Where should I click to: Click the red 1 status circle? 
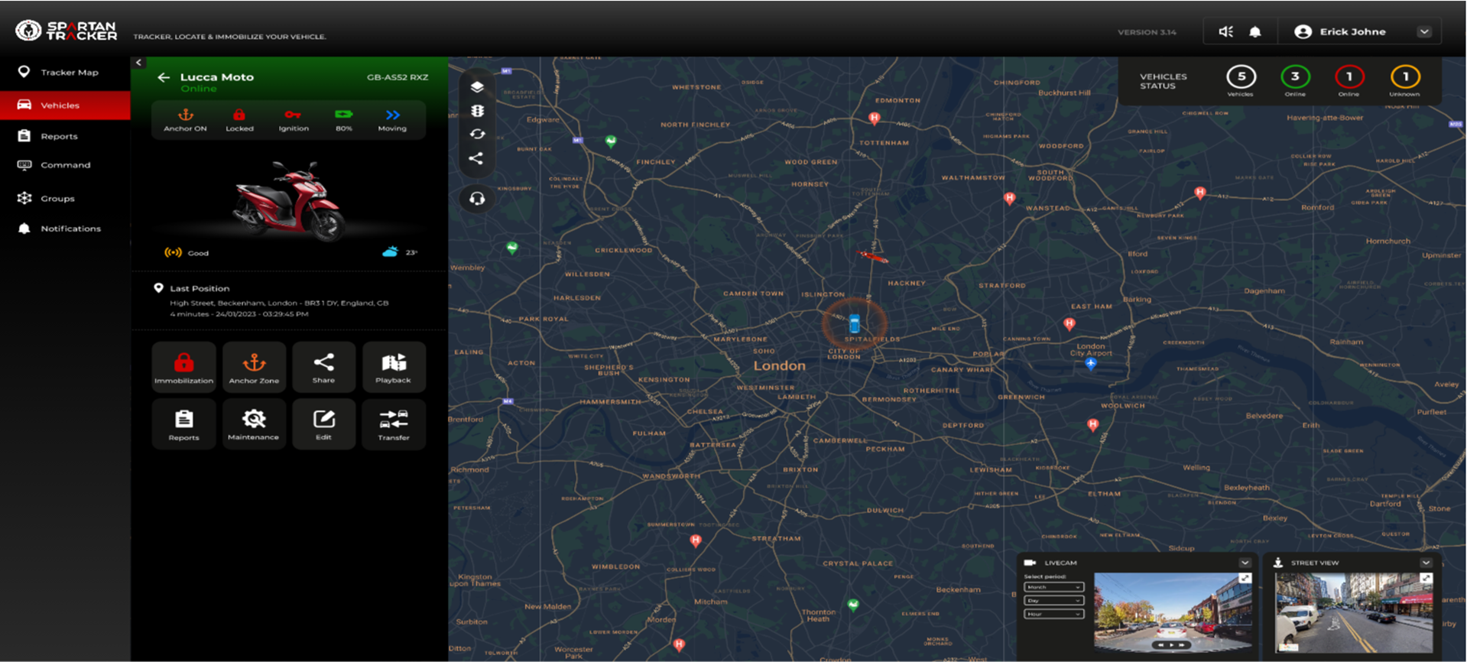click(1349, 76)
